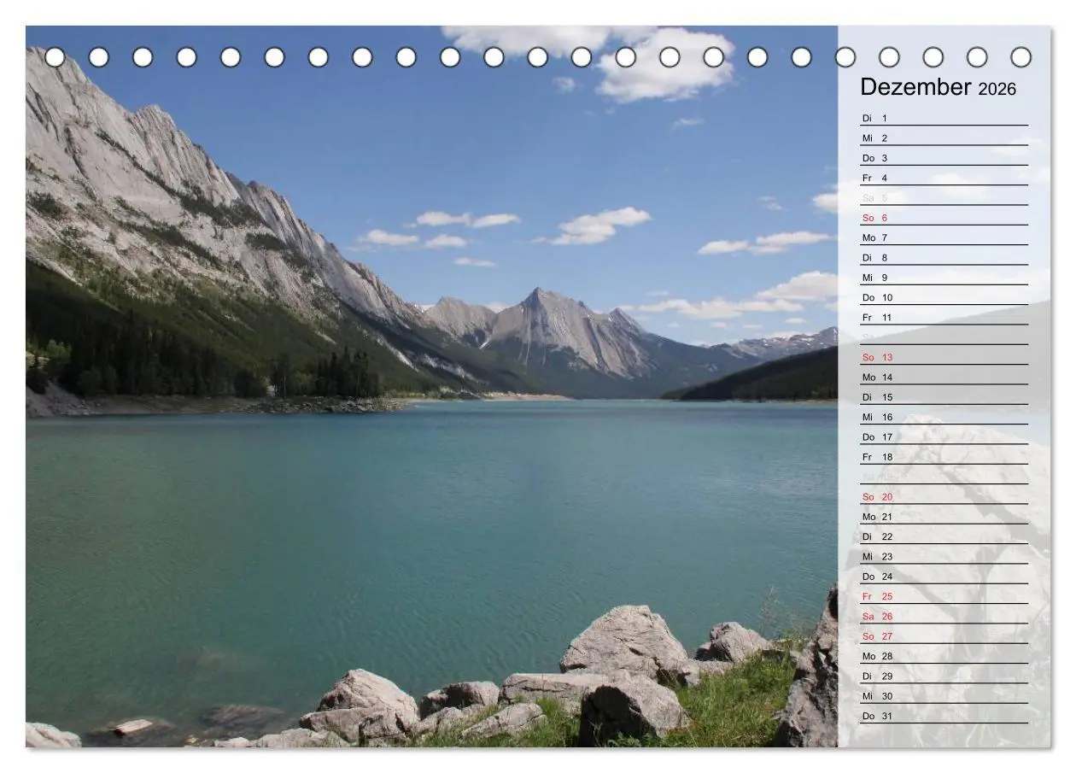Click the mountain lake photograph
This screenshot has height=773, width=1076.
tap(431, 386)
